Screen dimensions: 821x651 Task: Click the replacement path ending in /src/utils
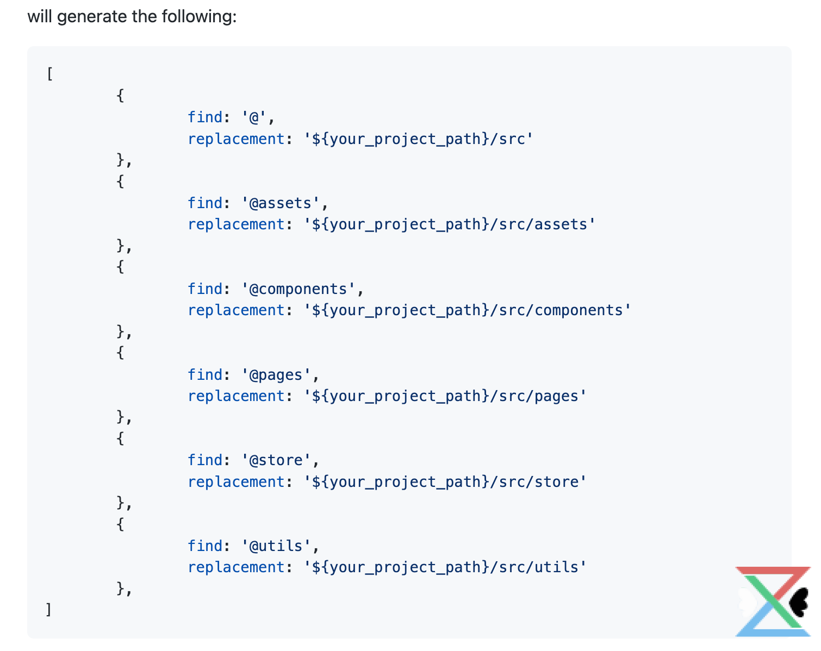[445, 567]
